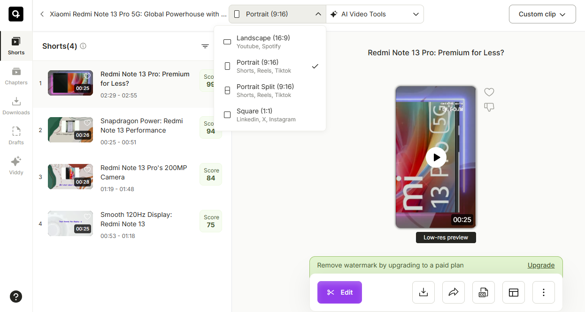Click the Score 94 badge

coord(211,127)
